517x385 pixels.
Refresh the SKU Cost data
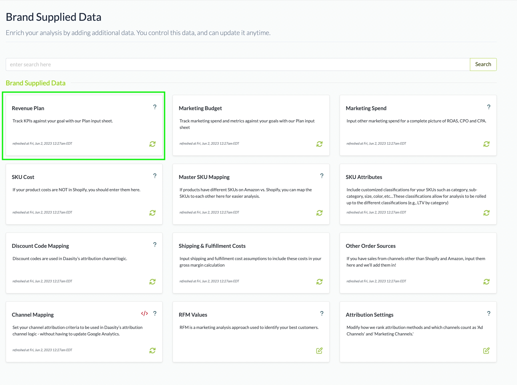(x=152, y=213)
